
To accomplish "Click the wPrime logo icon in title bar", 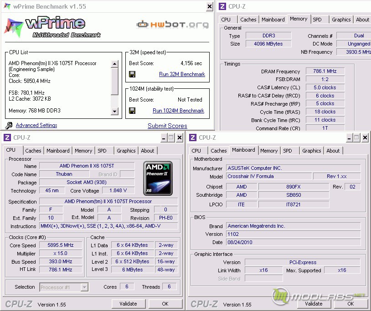I will pos(7,6).
